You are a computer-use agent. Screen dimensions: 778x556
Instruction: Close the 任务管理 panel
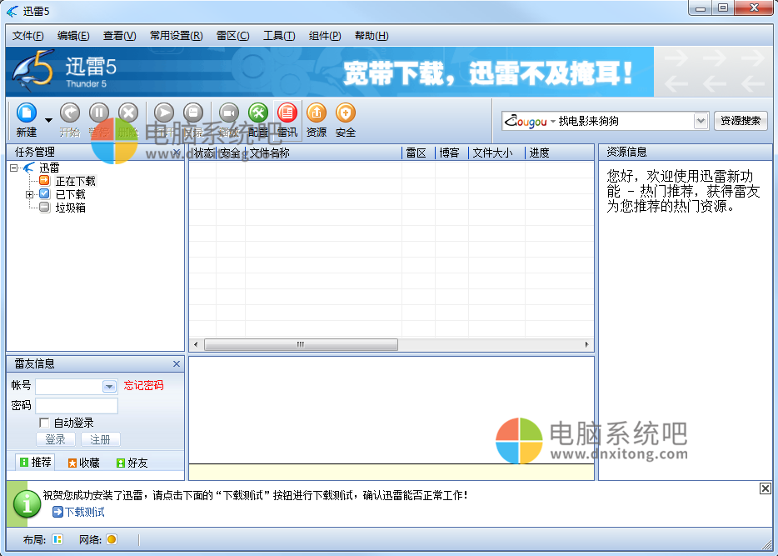click(176, 152)
